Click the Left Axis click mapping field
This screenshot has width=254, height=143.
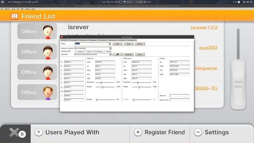(105, 62)
